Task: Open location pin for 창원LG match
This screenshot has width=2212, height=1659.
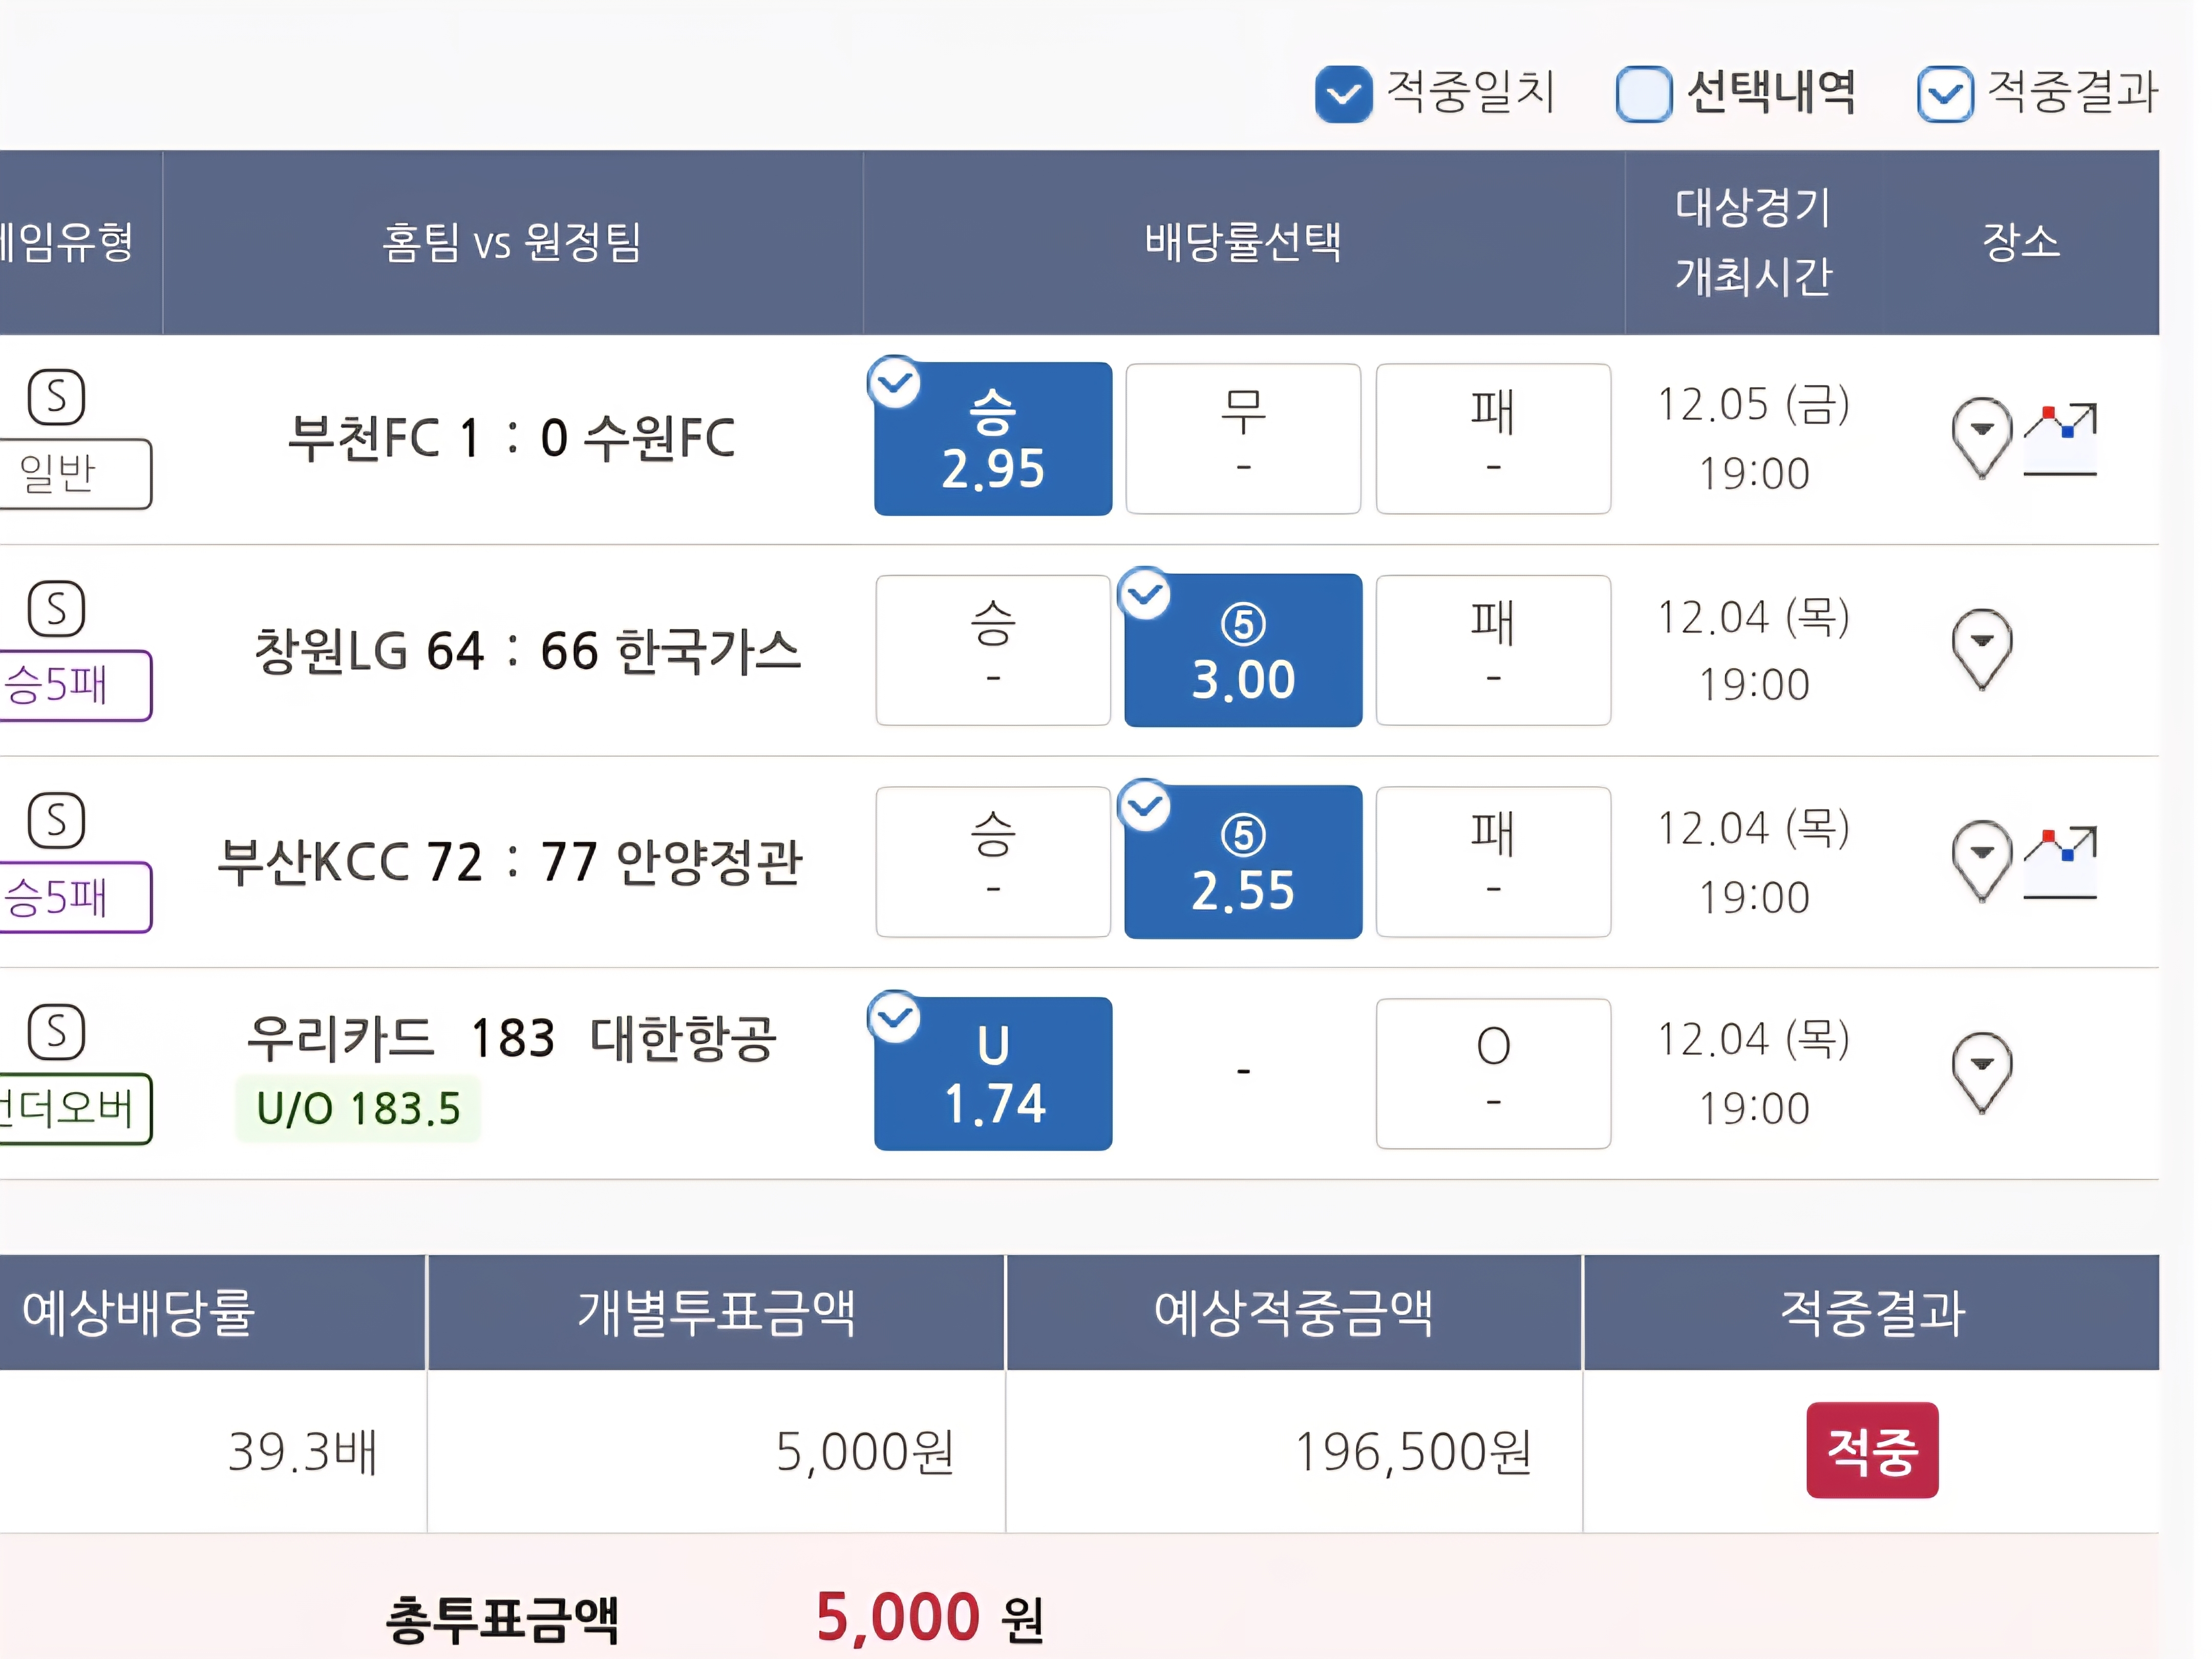Action: pos(1981,648)
